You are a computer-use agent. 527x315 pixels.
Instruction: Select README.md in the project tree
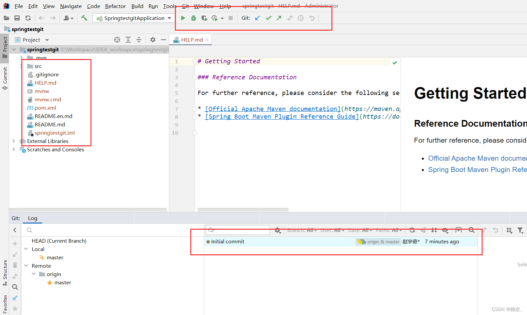click(50, 124)
